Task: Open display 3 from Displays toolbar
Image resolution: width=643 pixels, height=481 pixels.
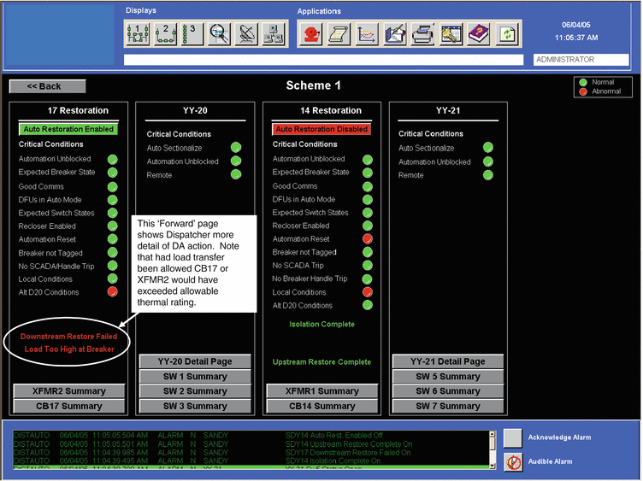Action: tap(192, 34)
